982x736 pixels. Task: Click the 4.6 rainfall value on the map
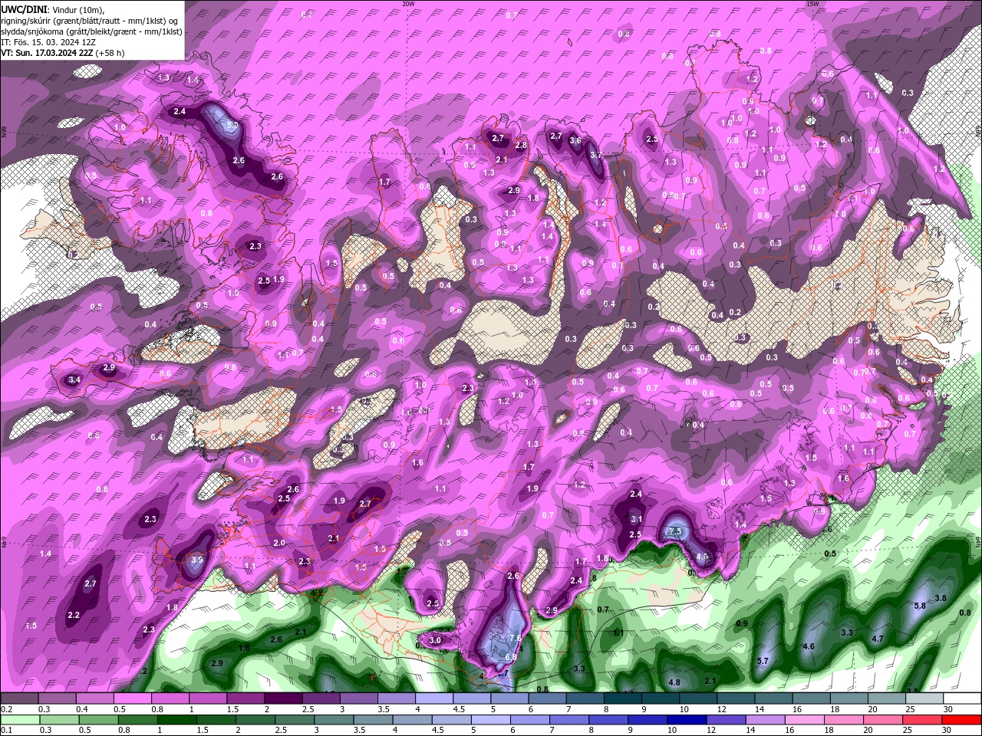coord(808,646)
